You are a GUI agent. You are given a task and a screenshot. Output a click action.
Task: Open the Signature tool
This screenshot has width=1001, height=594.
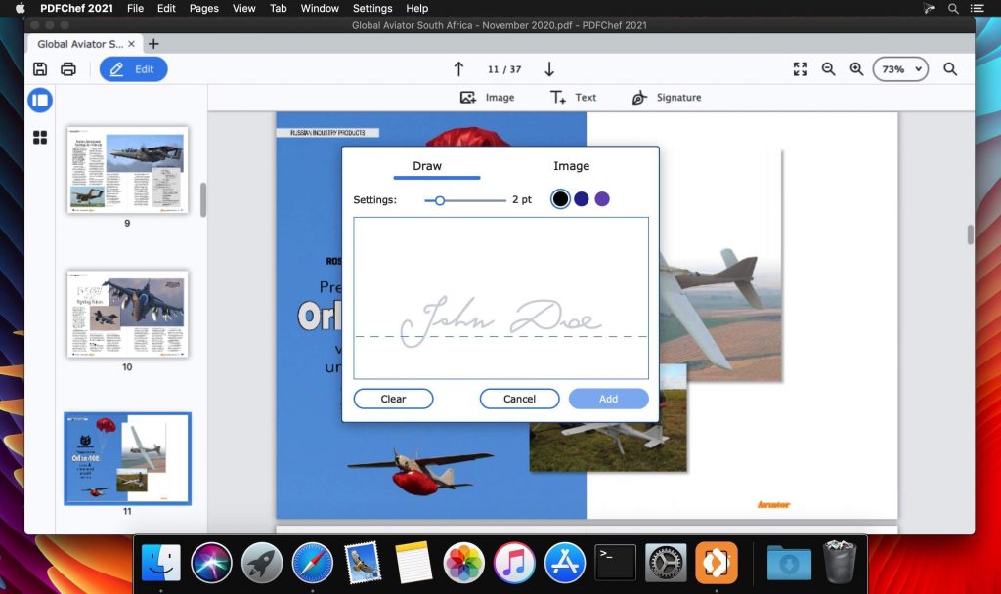[667, 97]
